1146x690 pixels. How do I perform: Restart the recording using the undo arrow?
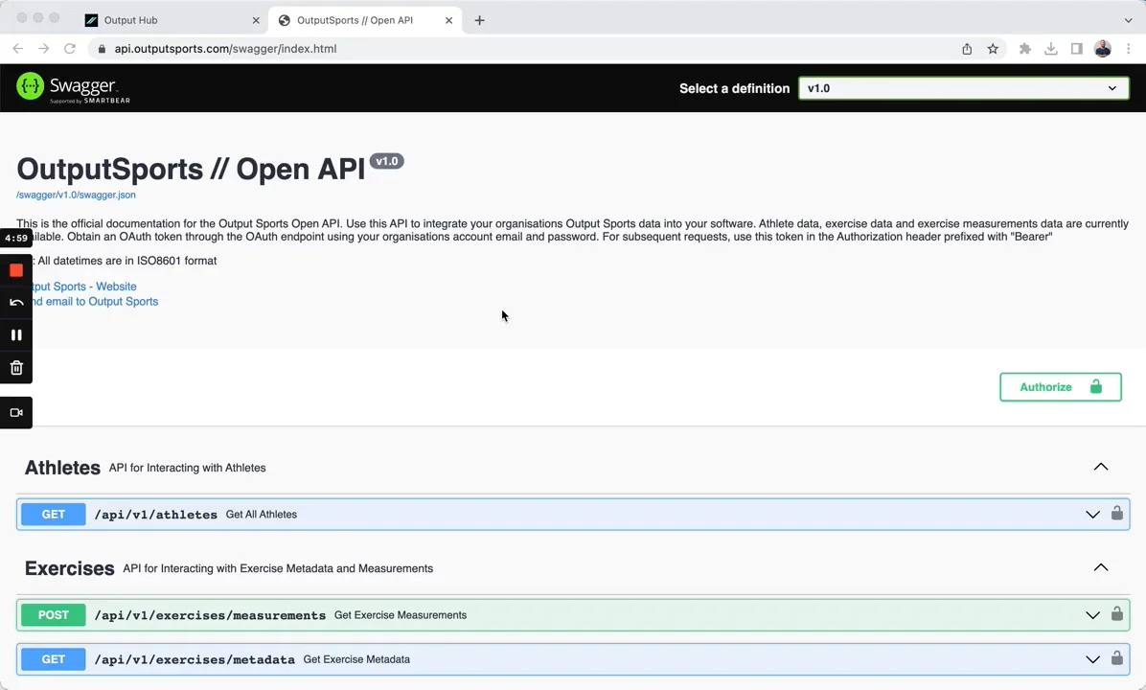tap(16, 303)
